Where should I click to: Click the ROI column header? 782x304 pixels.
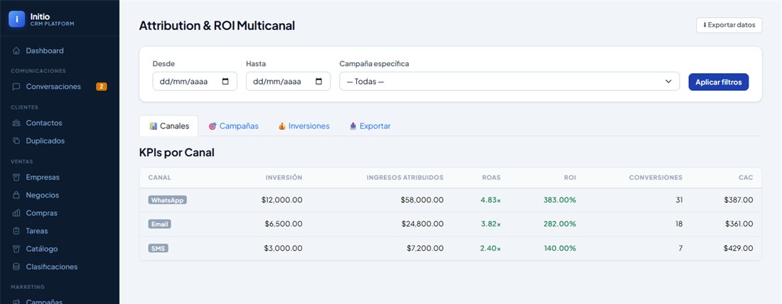coord(570,178)
